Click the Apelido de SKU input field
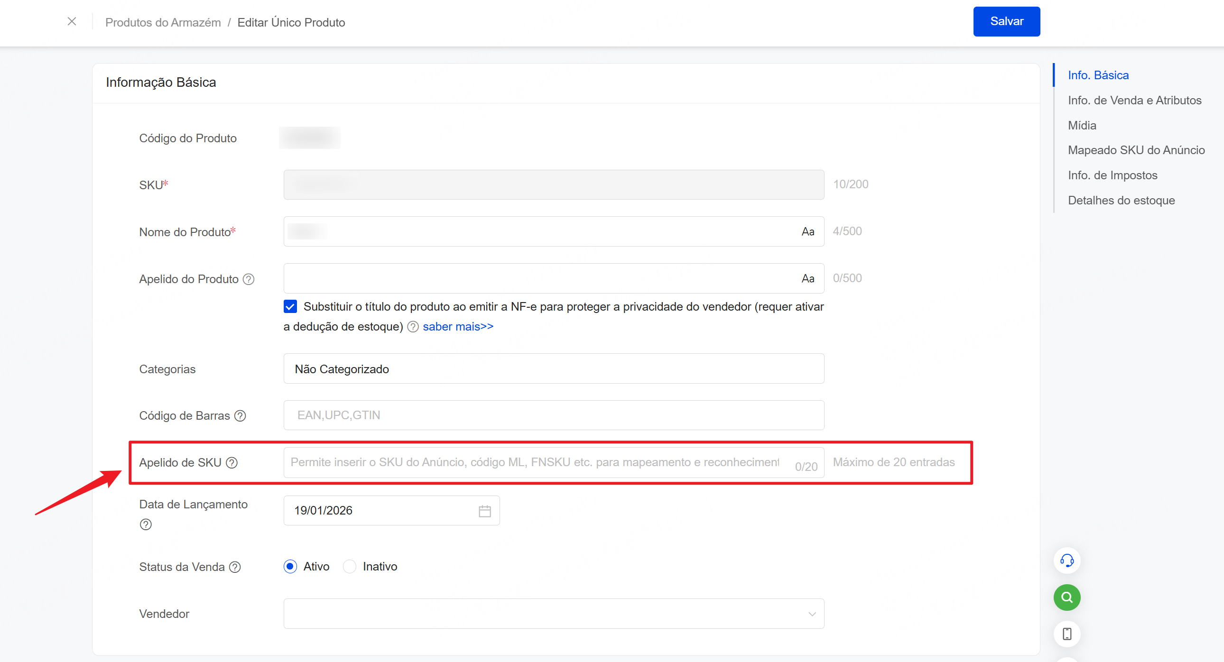The width and height of the screenshot is (1224, 662). pos(535,462)
